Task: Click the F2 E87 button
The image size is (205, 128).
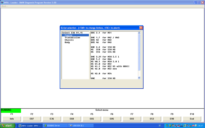Action: [32, 119]
